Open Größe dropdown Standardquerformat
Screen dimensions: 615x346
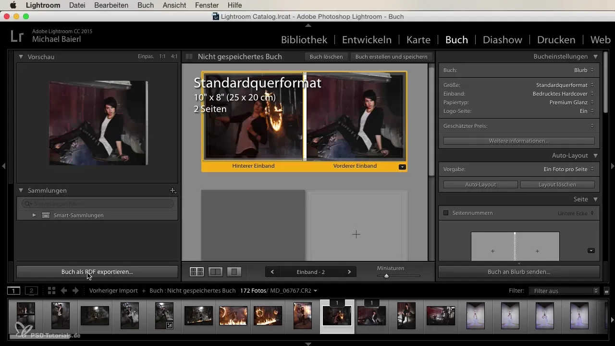tap(565, 85)
